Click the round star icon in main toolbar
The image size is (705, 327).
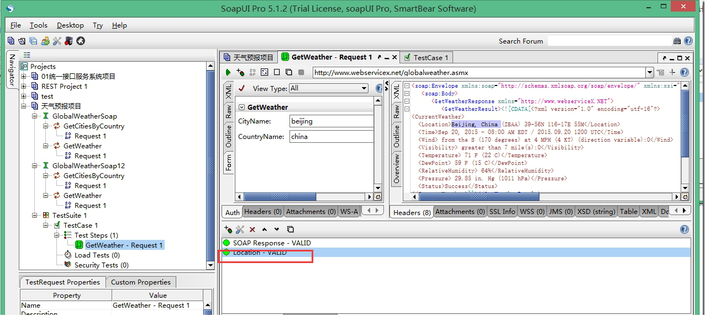pyautogui.click(x=81, y=41)
